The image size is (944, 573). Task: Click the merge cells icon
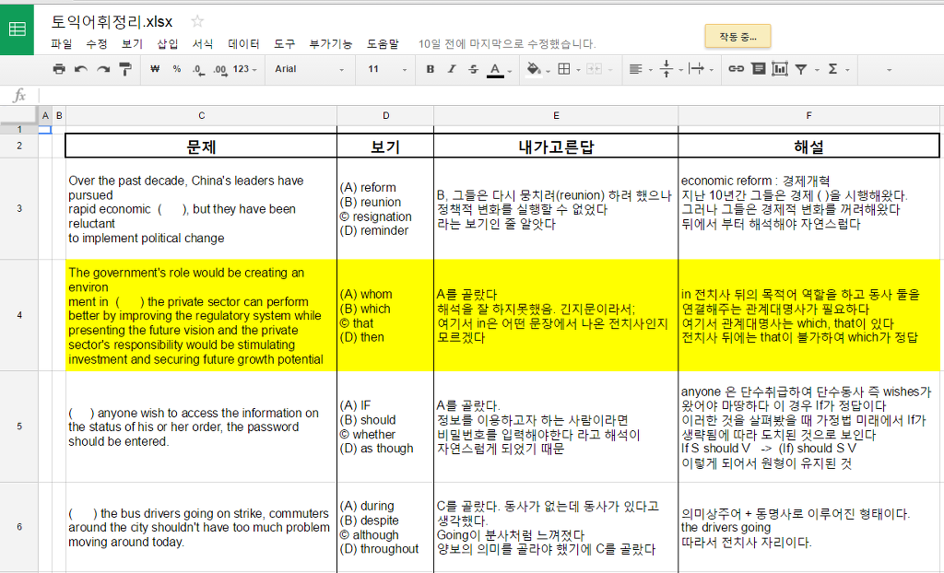[x=595, y=69]
